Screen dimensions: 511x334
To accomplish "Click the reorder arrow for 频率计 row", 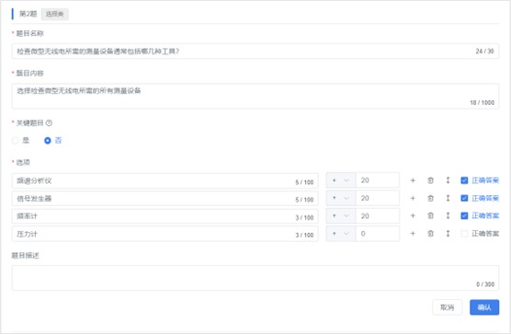I will coord(448,215).
